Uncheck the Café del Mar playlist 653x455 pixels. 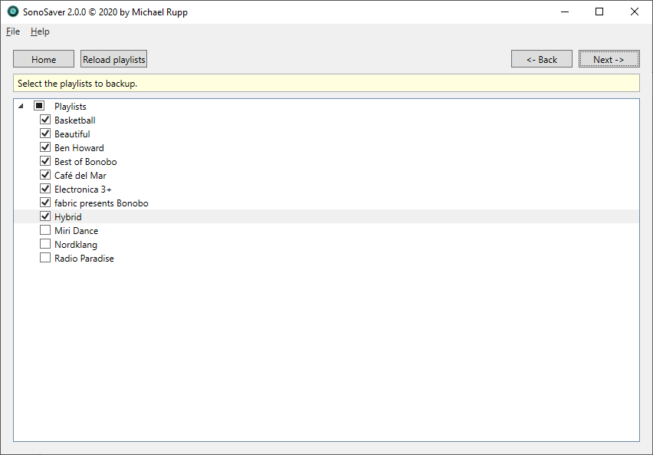point(45,175)
